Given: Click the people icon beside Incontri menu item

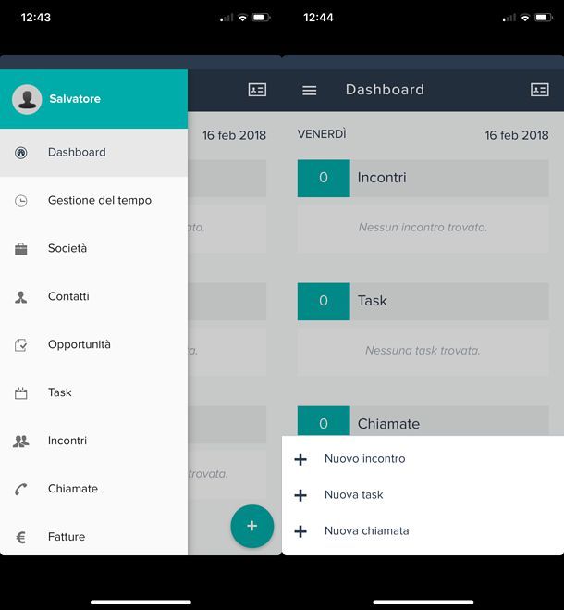Looking at the screenshot, I should (x=21, y=442).
